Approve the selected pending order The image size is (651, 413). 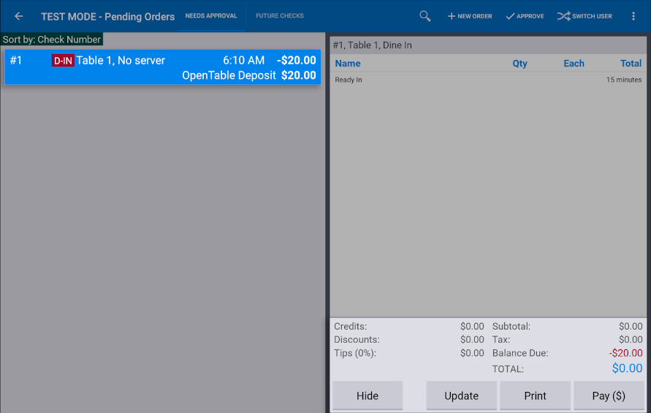(525, 16)
